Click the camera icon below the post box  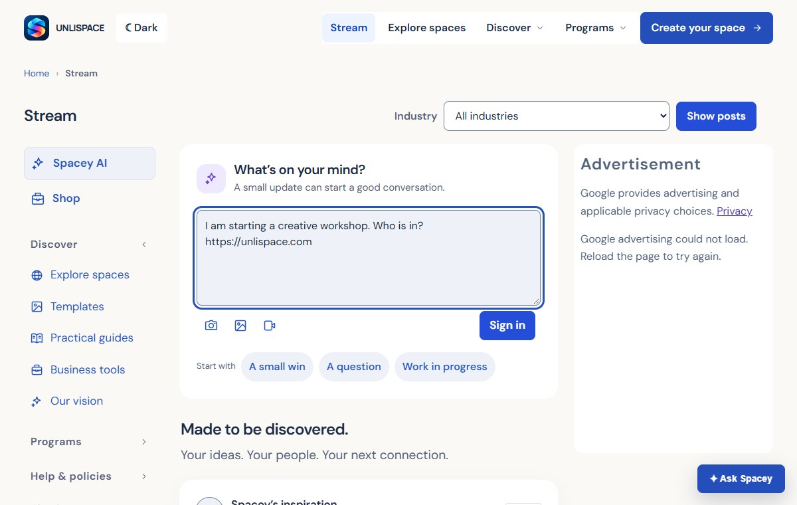pos(211,326)
